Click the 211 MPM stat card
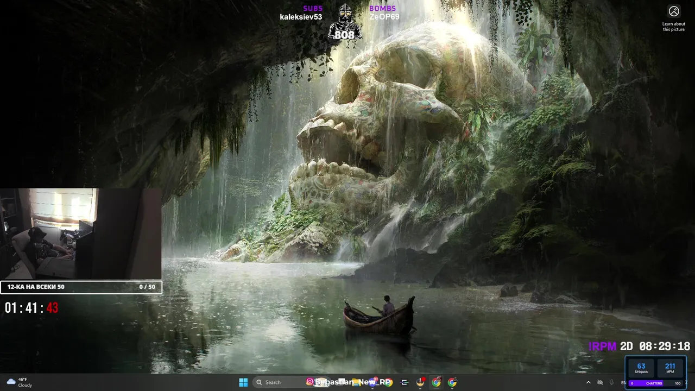 (x=670, y=368)
